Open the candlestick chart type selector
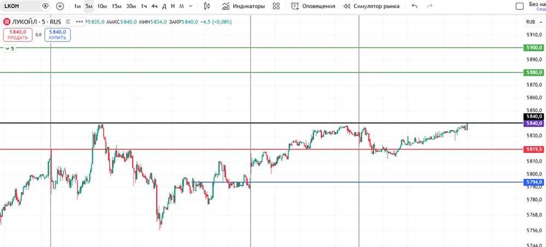The image size is (546, 247). (x=207, y=6)
